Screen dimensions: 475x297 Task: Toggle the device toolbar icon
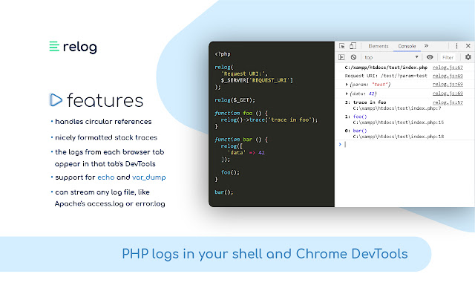pos(353,46)
